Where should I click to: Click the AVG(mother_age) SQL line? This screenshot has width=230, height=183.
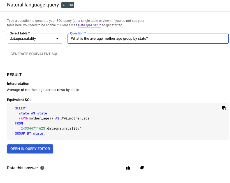pyautogui.click(x=54, y=118)
